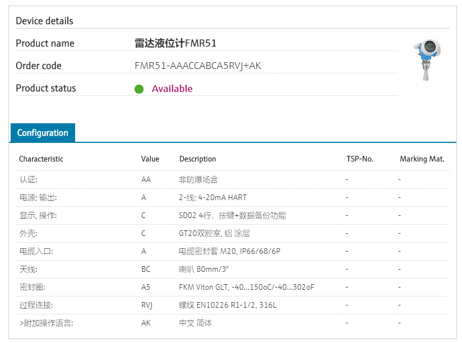Select the AK value cell
This screenshot has height=343, width=462.
pos(146,323)
